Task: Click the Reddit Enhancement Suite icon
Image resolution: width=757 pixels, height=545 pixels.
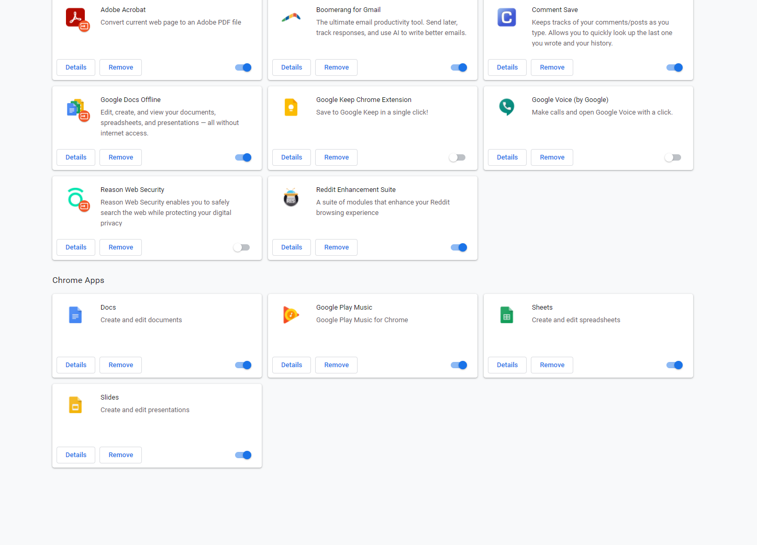Action: tap(291, 198)
